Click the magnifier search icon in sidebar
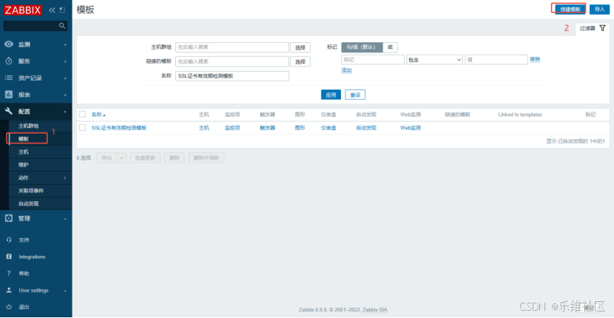The image size is (614, 318). (62, 26)
